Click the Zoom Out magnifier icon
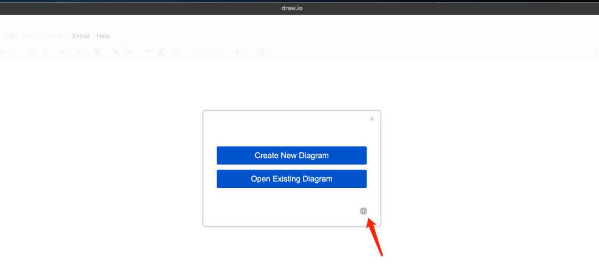This screenshot has height=277, width=599. coord(46,52)
